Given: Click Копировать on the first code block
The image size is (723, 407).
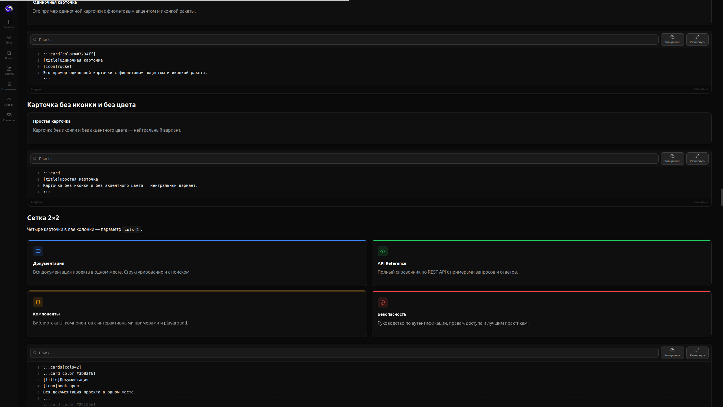Looking at the screenshot, I should 672,39.
